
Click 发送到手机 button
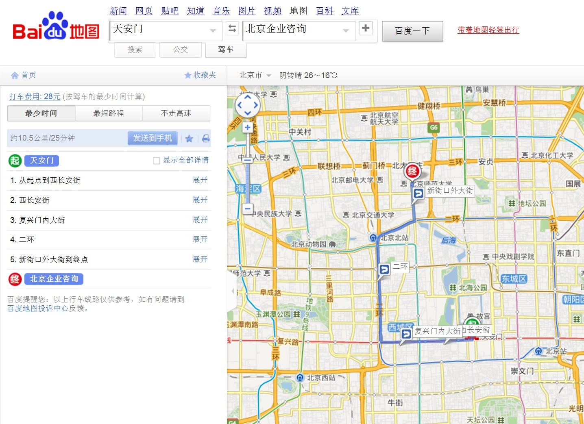point(153,138)
